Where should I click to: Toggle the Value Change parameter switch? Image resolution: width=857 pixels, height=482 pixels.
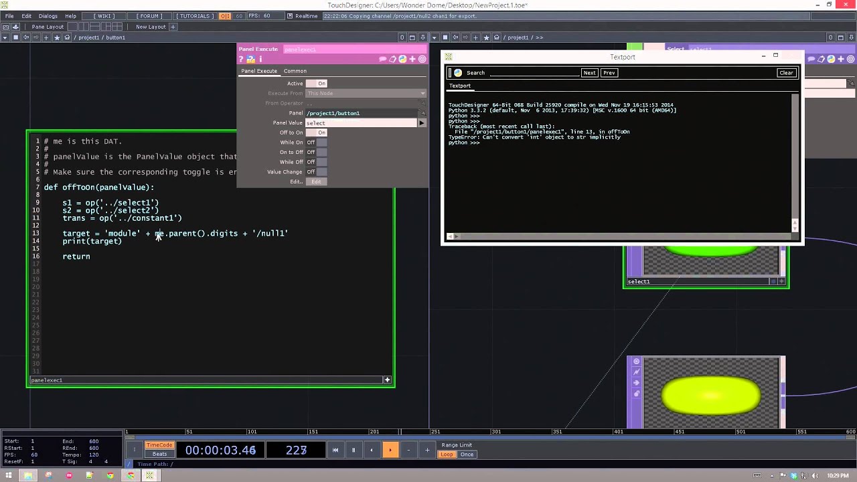(316, 172)
